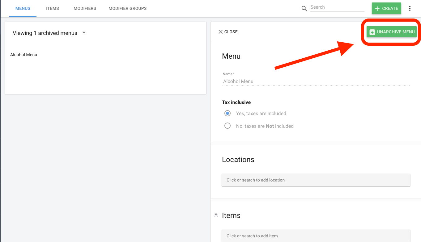Select Alcohol Menu in the archived list
Image resolution: width=421 pixels, height=242 pixels.
pos(23,55)
